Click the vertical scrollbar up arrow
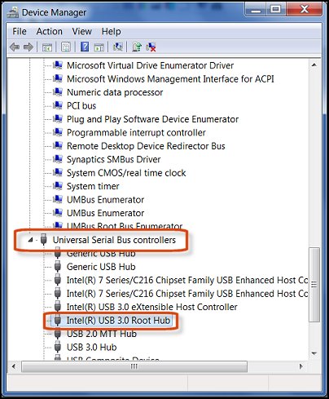Screen dimensions: 329x399 314,65
